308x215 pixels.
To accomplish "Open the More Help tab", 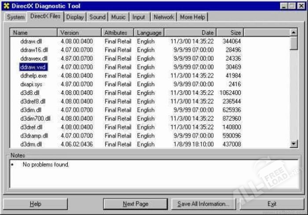I will pyautogui.click(x=192, y=17).
